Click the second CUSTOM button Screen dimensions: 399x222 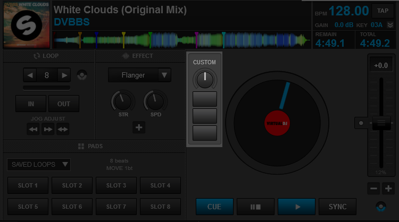[205, 116]
